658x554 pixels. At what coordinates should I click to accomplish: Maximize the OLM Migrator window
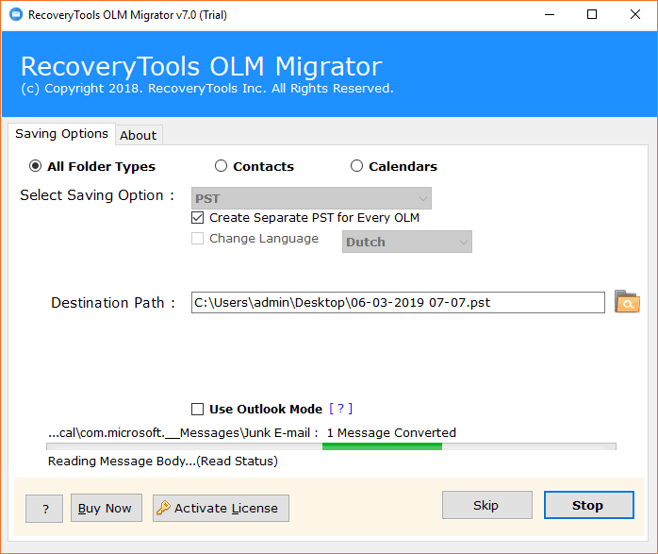pos(592,15)
